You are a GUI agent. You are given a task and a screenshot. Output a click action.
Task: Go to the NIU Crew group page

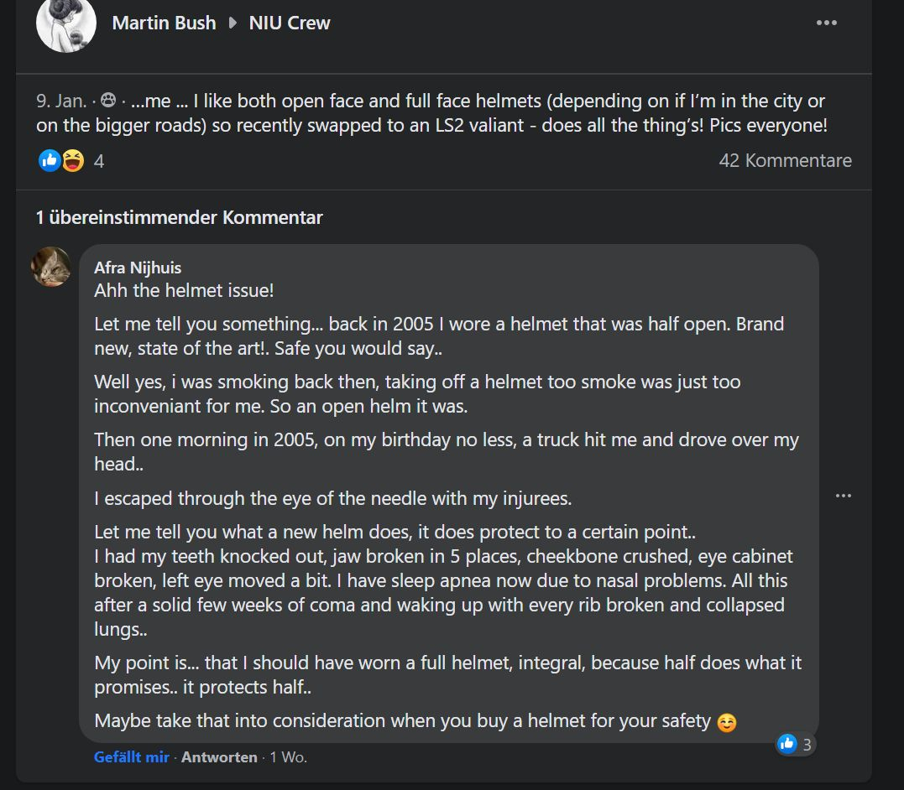point(290,23)
